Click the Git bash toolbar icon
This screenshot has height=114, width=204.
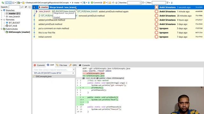113,3
